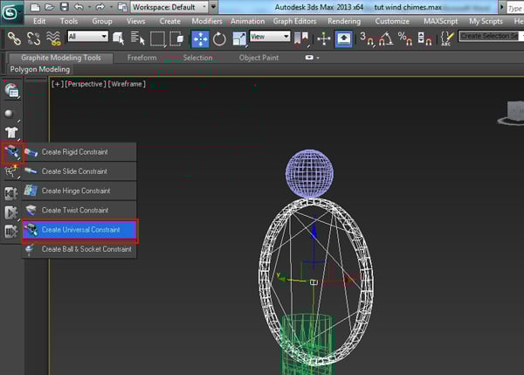Open the Edit menu
The height and width of the screenshot is (375, 524).
[x=39, y=21]
